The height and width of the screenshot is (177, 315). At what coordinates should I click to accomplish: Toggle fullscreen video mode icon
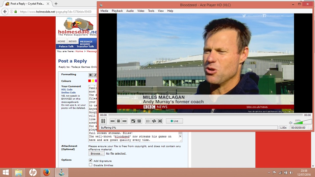coord(133,121)
